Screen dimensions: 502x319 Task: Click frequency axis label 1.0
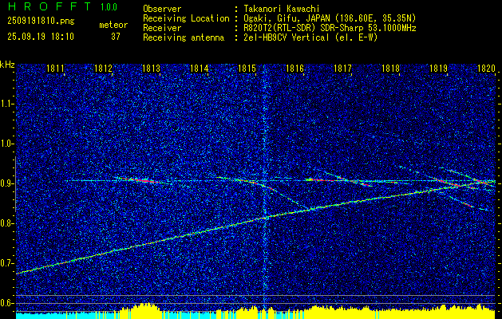pos(7,144)
